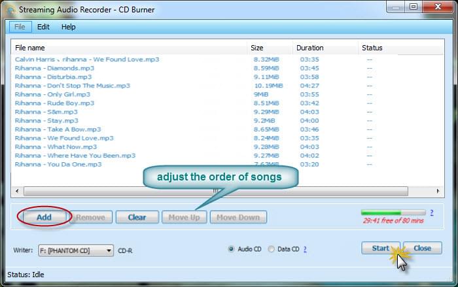This screenshot has width=458, height=287.
Task: Open the Edit menu
Action: 43,27
